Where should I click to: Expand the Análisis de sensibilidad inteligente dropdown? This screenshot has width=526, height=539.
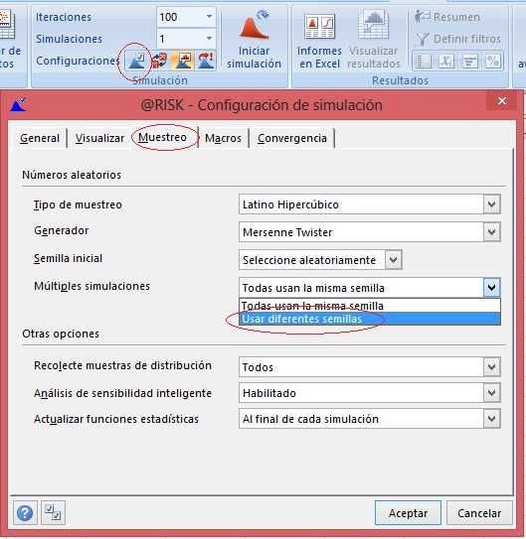(491, 393)
